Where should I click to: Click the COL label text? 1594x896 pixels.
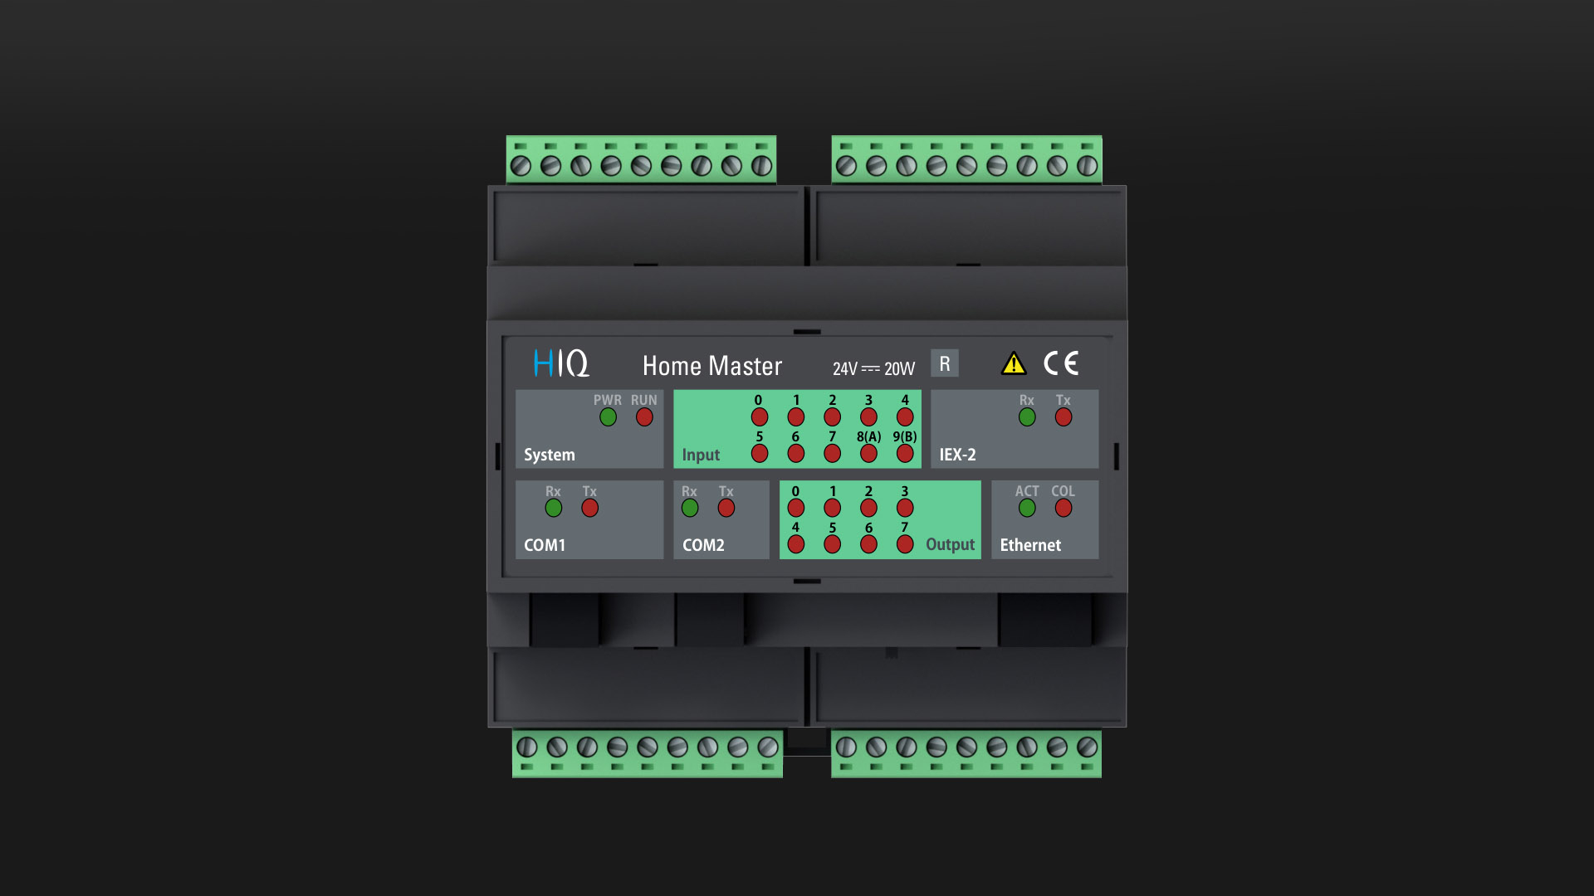coord(1063,491)
